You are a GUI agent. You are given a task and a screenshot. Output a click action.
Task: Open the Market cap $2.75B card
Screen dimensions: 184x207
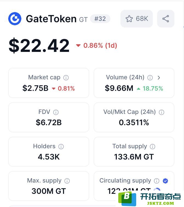tap(49, 83)
